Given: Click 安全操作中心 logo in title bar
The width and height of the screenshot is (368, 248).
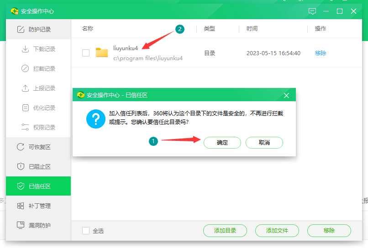Looking at the screenshot, I should coord(15,11).
